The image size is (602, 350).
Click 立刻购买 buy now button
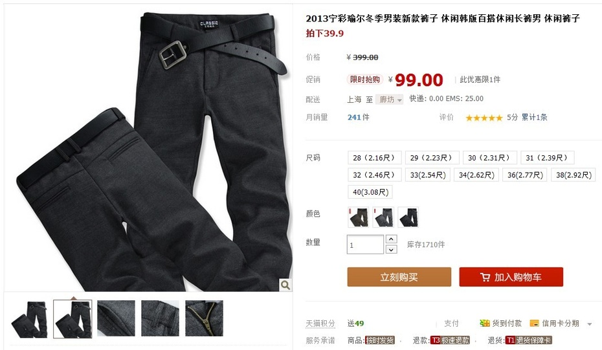tap(399, 277)
